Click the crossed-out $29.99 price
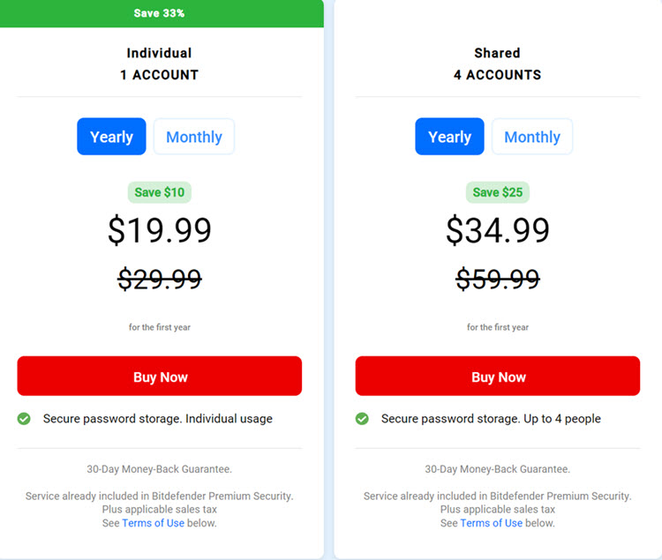662x560 pixels. (160, 279)
